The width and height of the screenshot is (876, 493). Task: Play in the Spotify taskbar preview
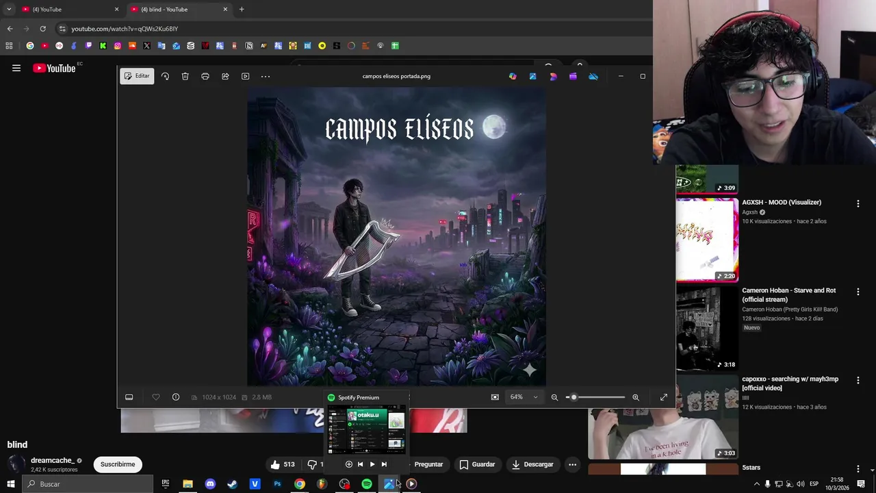pyautogui.click(x=372, y=464)
